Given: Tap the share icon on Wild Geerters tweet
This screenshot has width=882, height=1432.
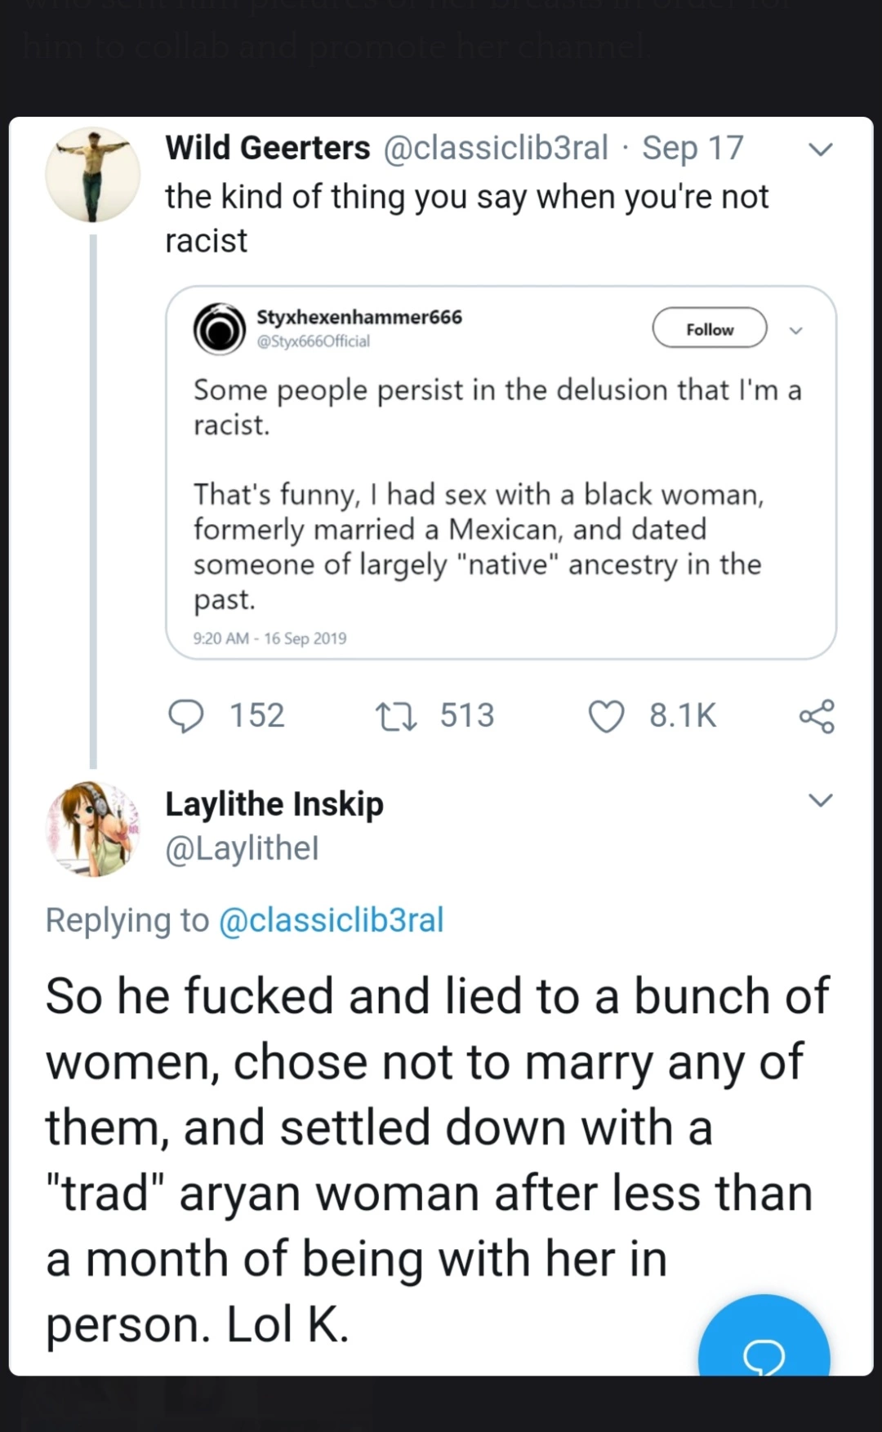Looking at the screenshot, I should pyautogui.click(x=817, y=716).
